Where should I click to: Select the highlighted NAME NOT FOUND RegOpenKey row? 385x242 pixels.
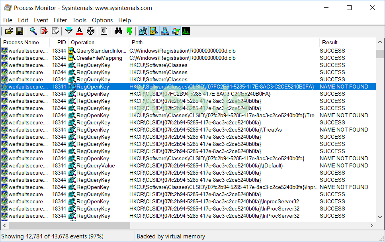159,87
